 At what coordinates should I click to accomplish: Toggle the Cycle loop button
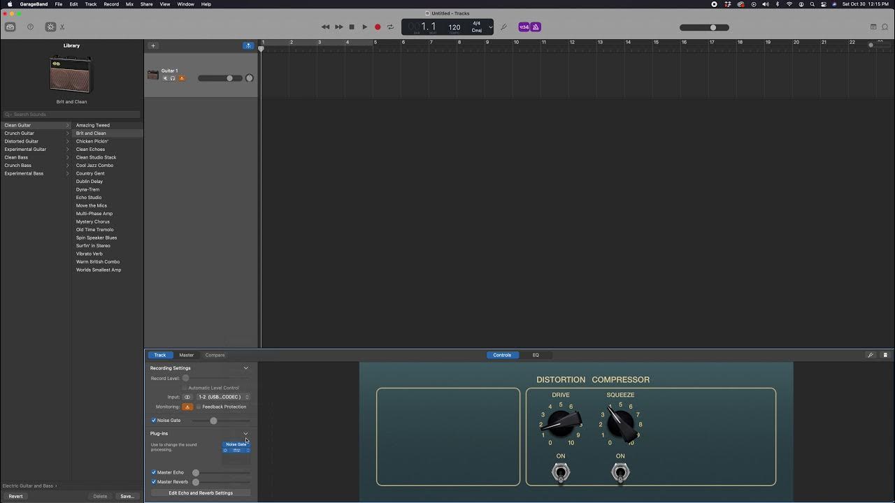[x=390, y=27]
